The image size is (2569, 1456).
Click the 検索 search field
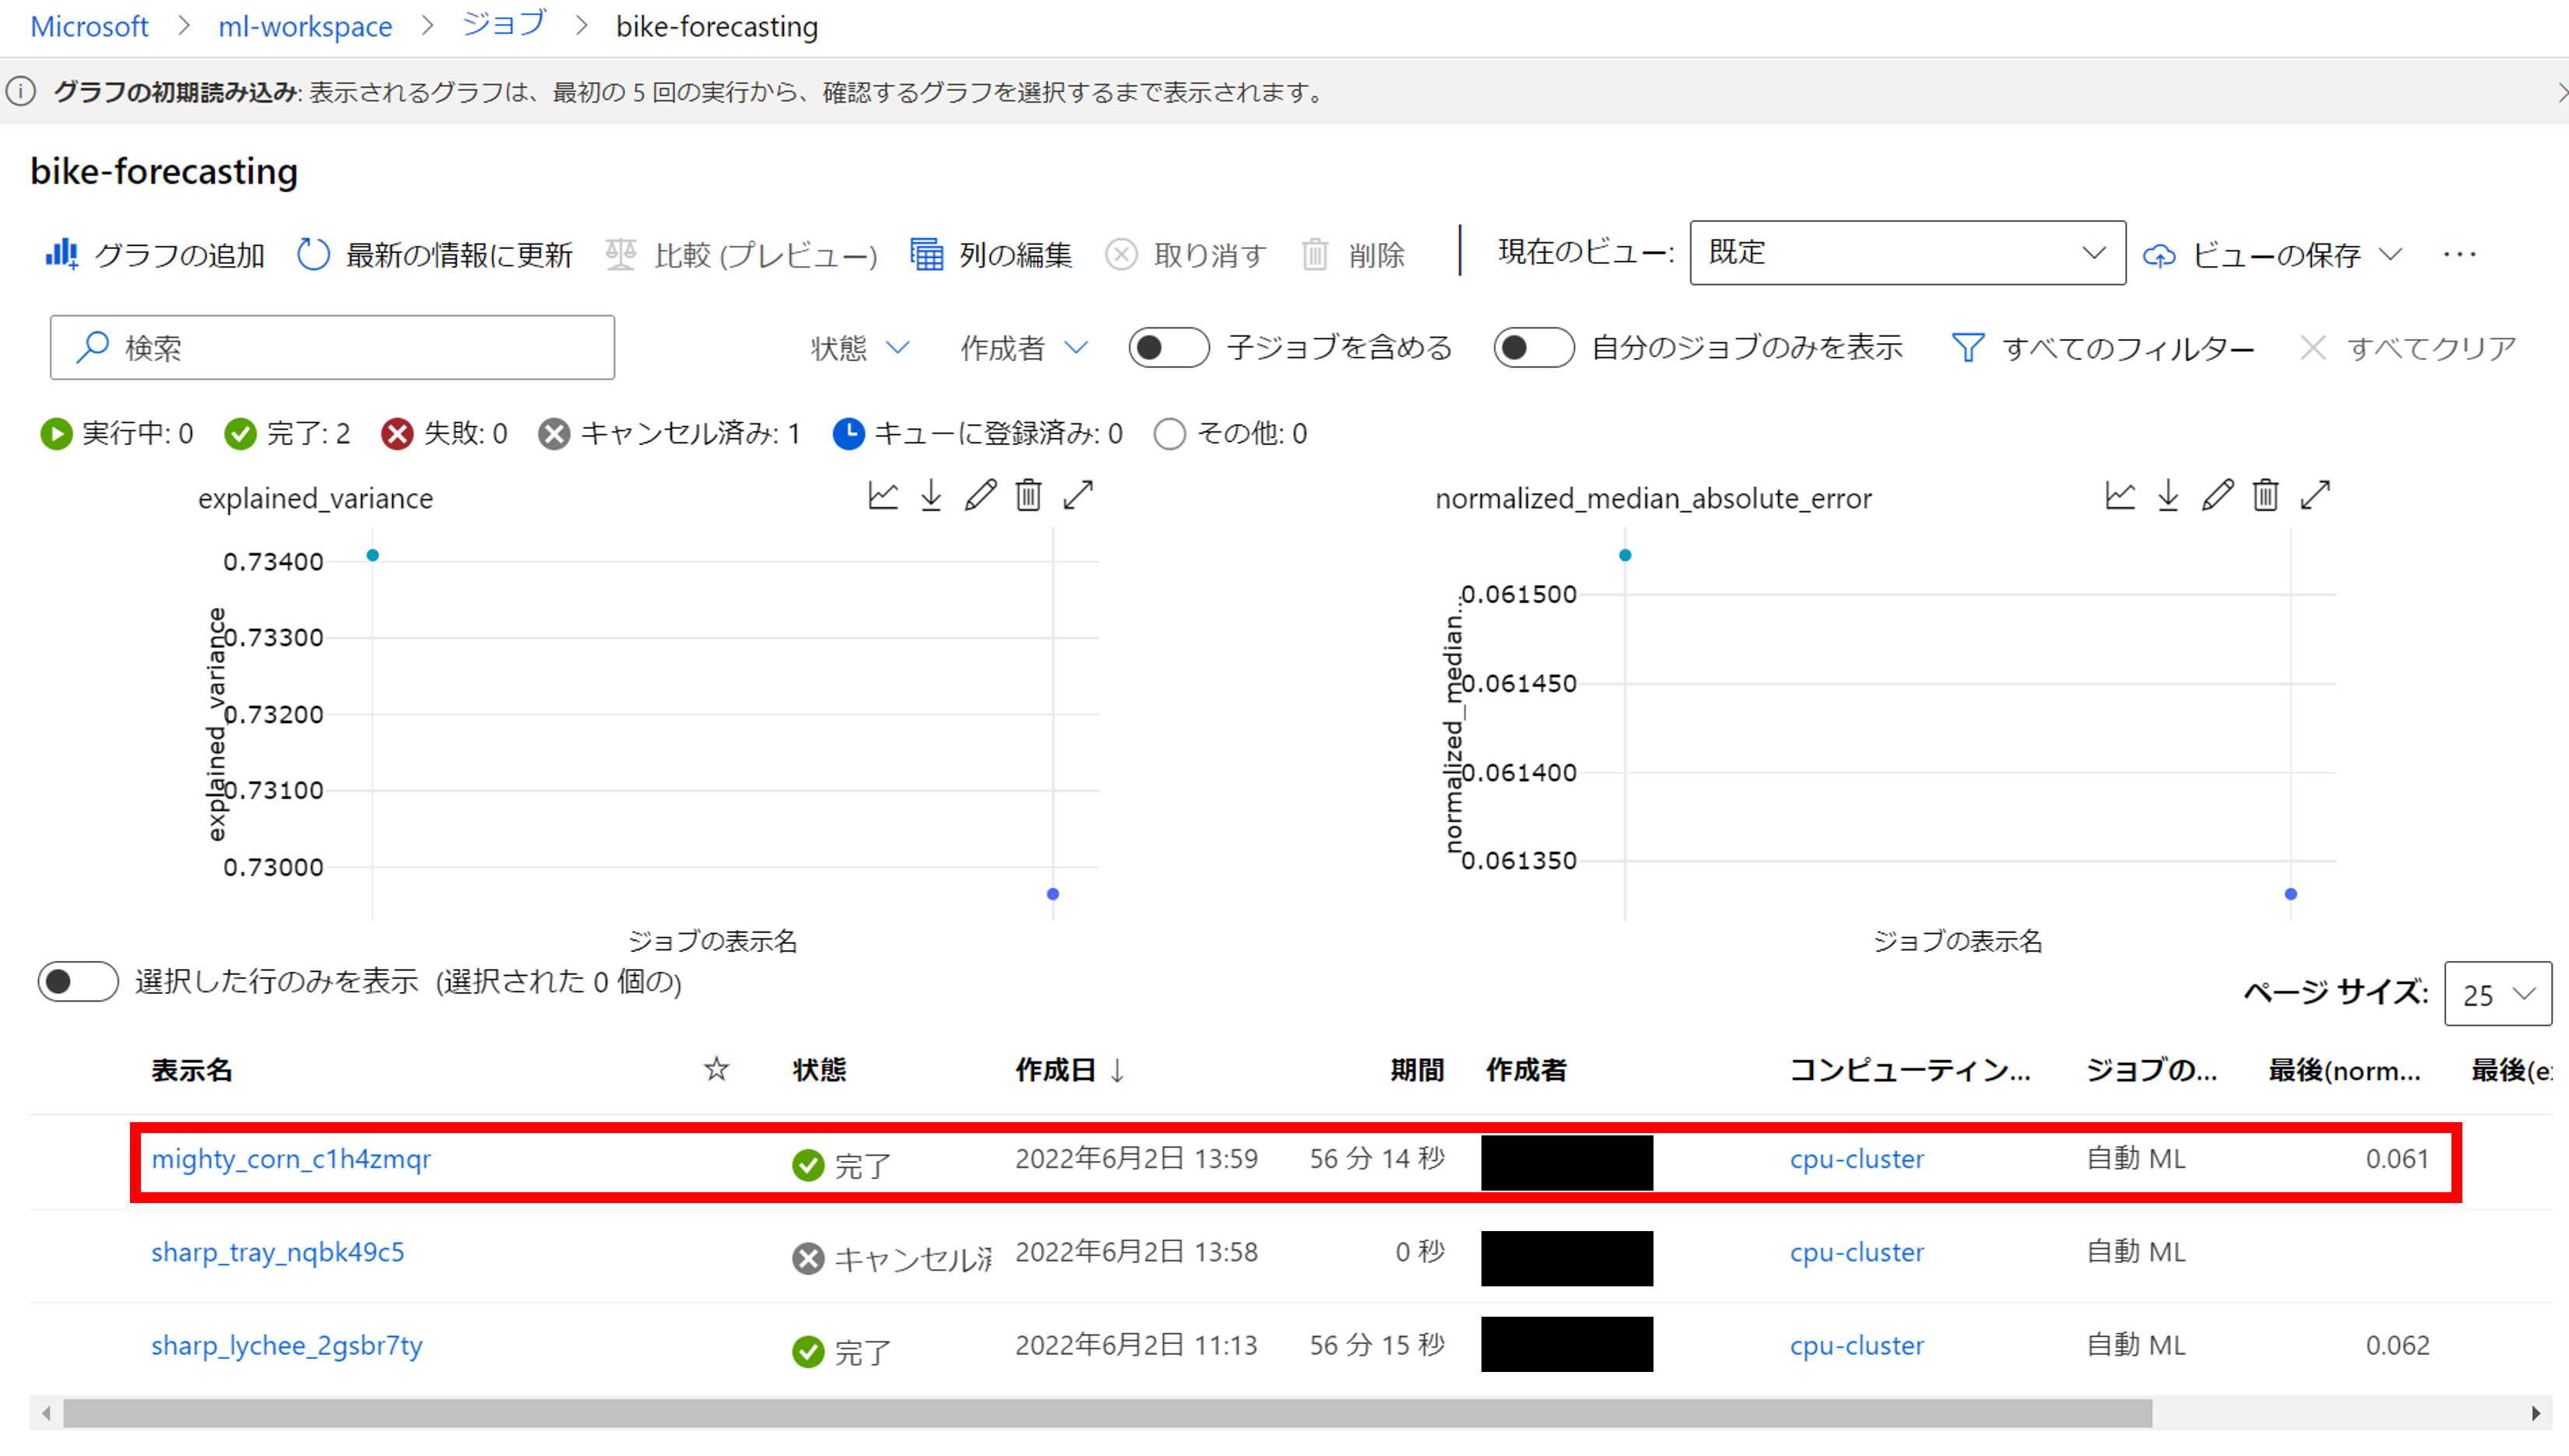(x=330, y=347)
